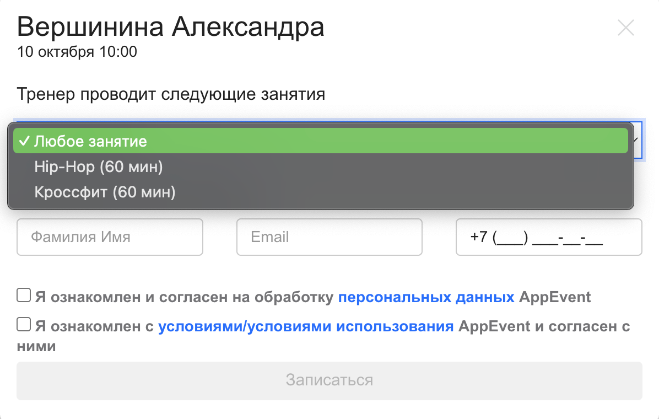The width and height of the screenshot is (659, 419).
Task: Click the AppEvent и согласен с ними text
Action: tap(543, 326)
